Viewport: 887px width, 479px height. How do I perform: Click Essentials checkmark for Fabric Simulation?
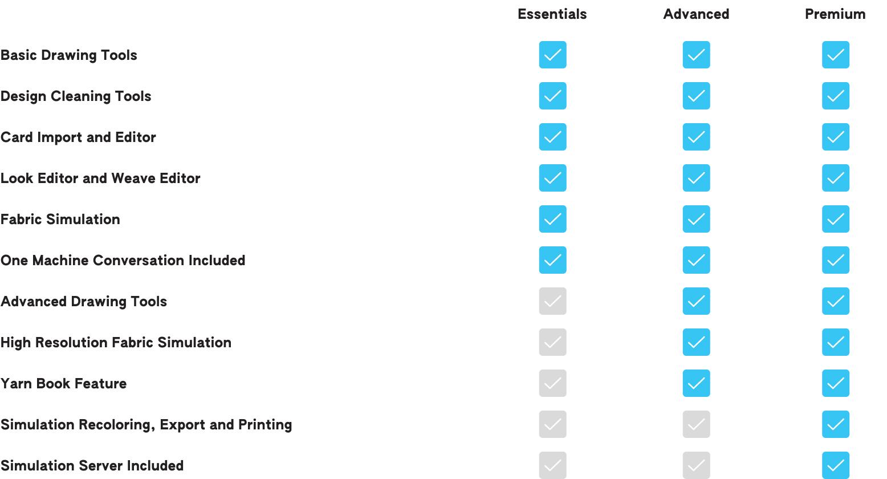[552, 219]
